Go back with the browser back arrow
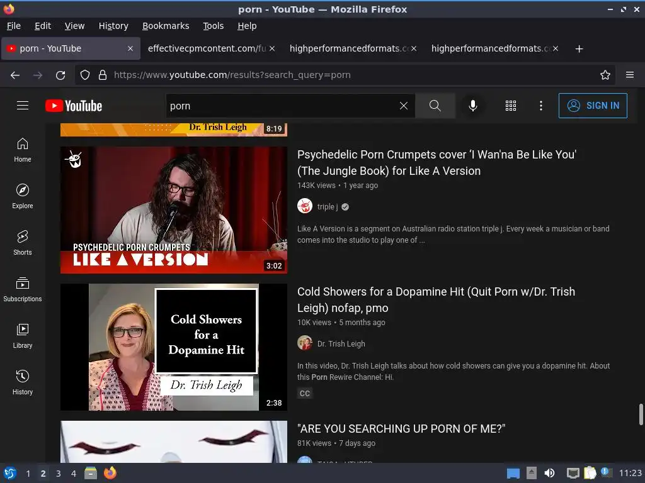Image resolution: width=645 pixels, height=483 pixels. [15, 75]
